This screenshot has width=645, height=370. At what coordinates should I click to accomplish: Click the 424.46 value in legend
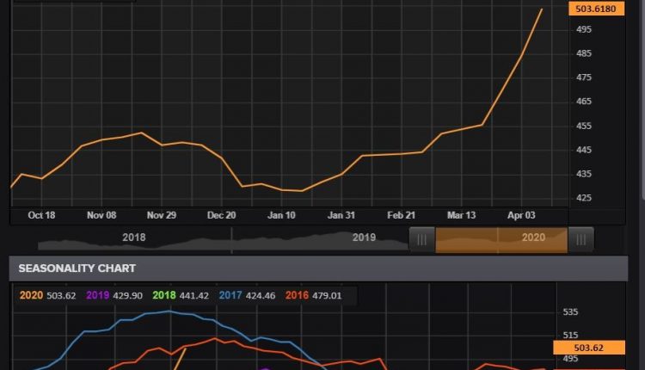click(x=261, y=295)
